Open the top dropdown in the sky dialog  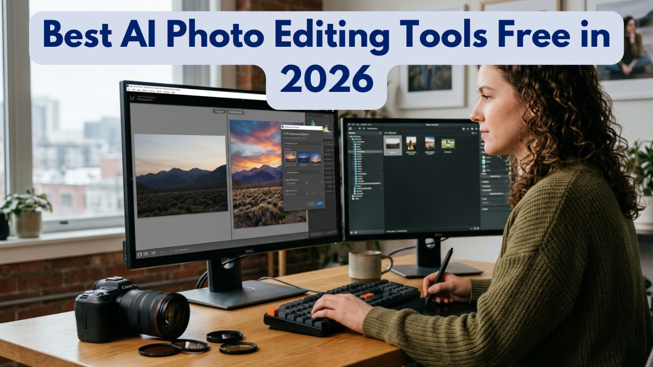tap(303, 144)
